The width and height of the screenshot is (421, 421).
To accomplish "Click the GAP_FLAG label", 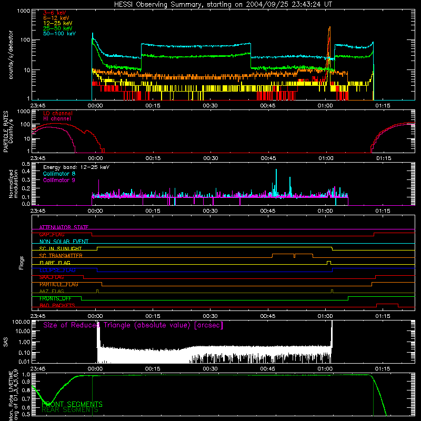I will [x=52, y=234].
